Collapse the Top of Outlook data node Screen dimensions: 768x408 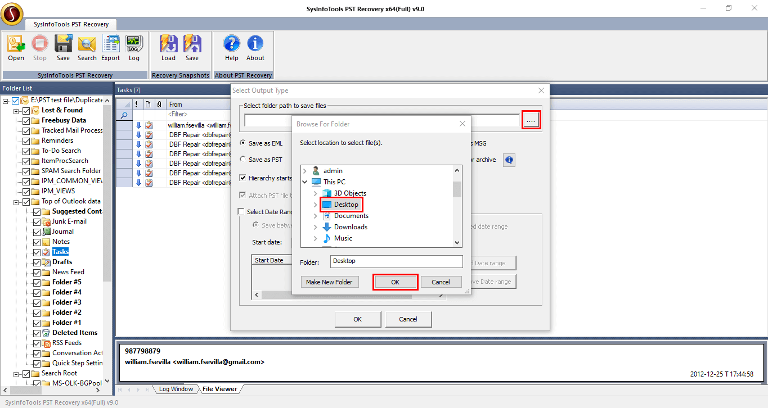coord(16,201)
